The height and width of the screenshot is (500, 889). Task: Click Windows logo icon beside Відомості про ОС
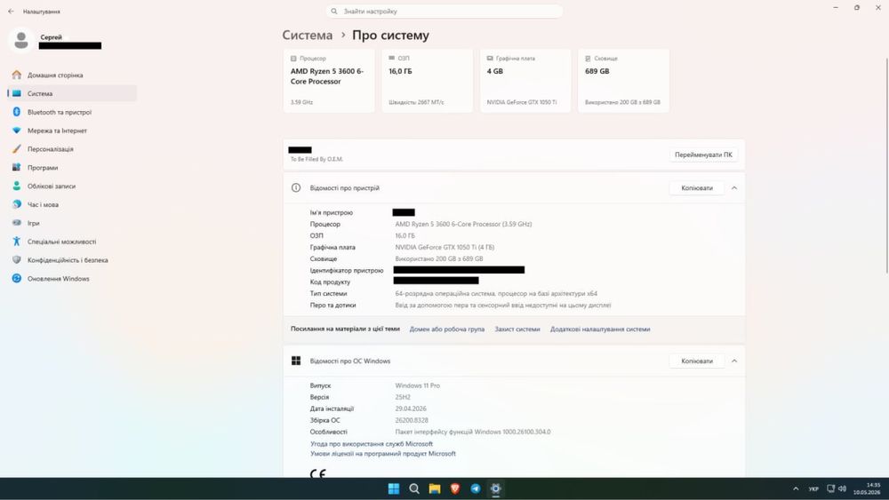[296, 361]
